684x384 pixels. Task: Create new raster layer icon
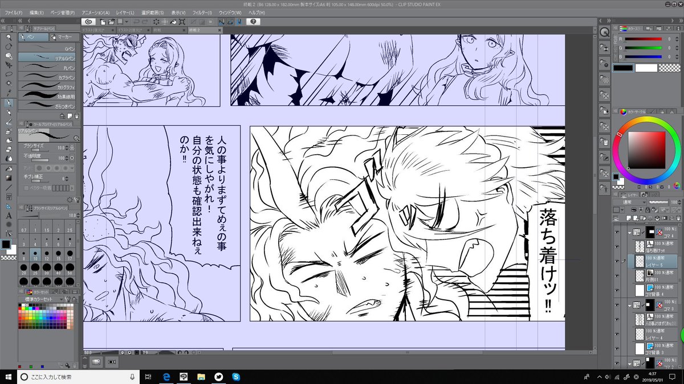point(629,218)
